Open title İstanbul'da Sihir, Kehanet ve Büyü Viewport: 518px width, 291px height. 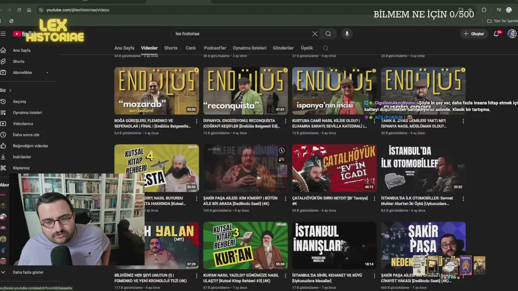click(327, 278)
